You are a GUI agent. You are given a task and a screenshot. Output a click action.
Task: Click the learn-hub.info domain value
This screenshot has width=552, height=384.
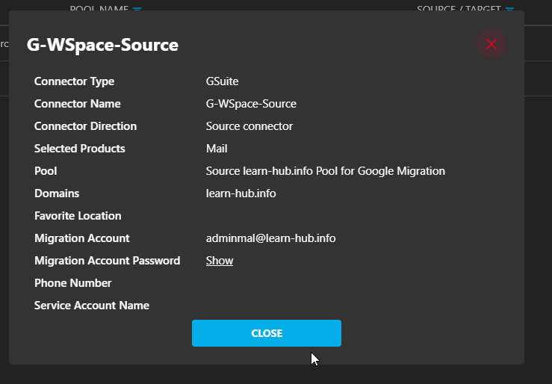pos(241,193)
